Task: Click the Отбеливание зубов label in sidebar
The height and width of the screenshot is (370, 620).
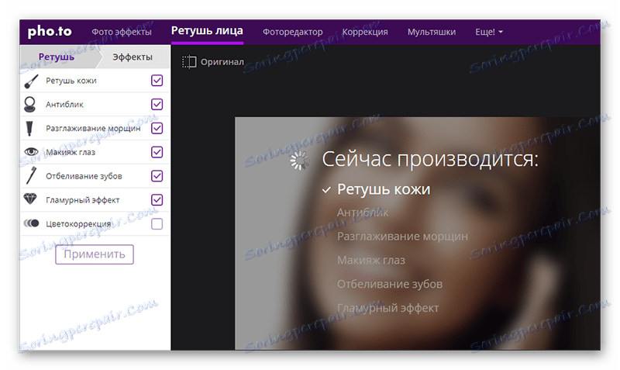Action: click(x=84, y=176)
